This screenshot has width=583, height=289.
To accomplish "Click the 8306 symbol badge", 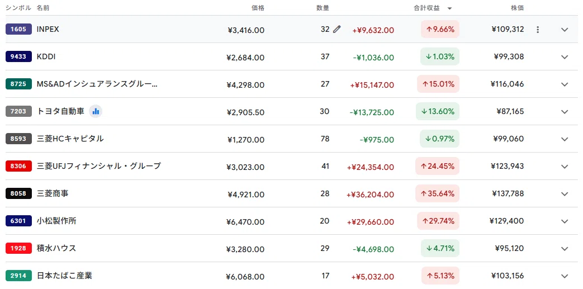I will (18, 166).
